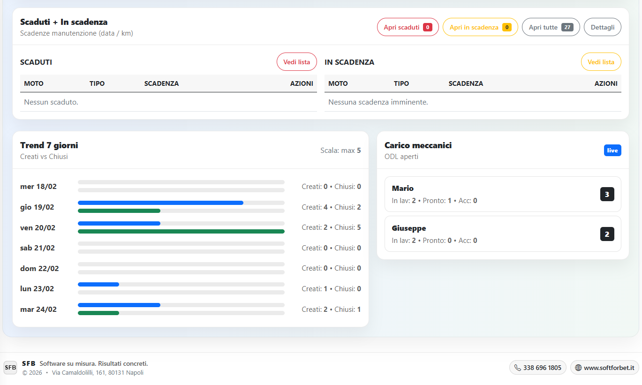The width and height of the screenshot is (642, 385).
Task: Click the green Chiusi bar for ven 20/02
Action: 181,231
